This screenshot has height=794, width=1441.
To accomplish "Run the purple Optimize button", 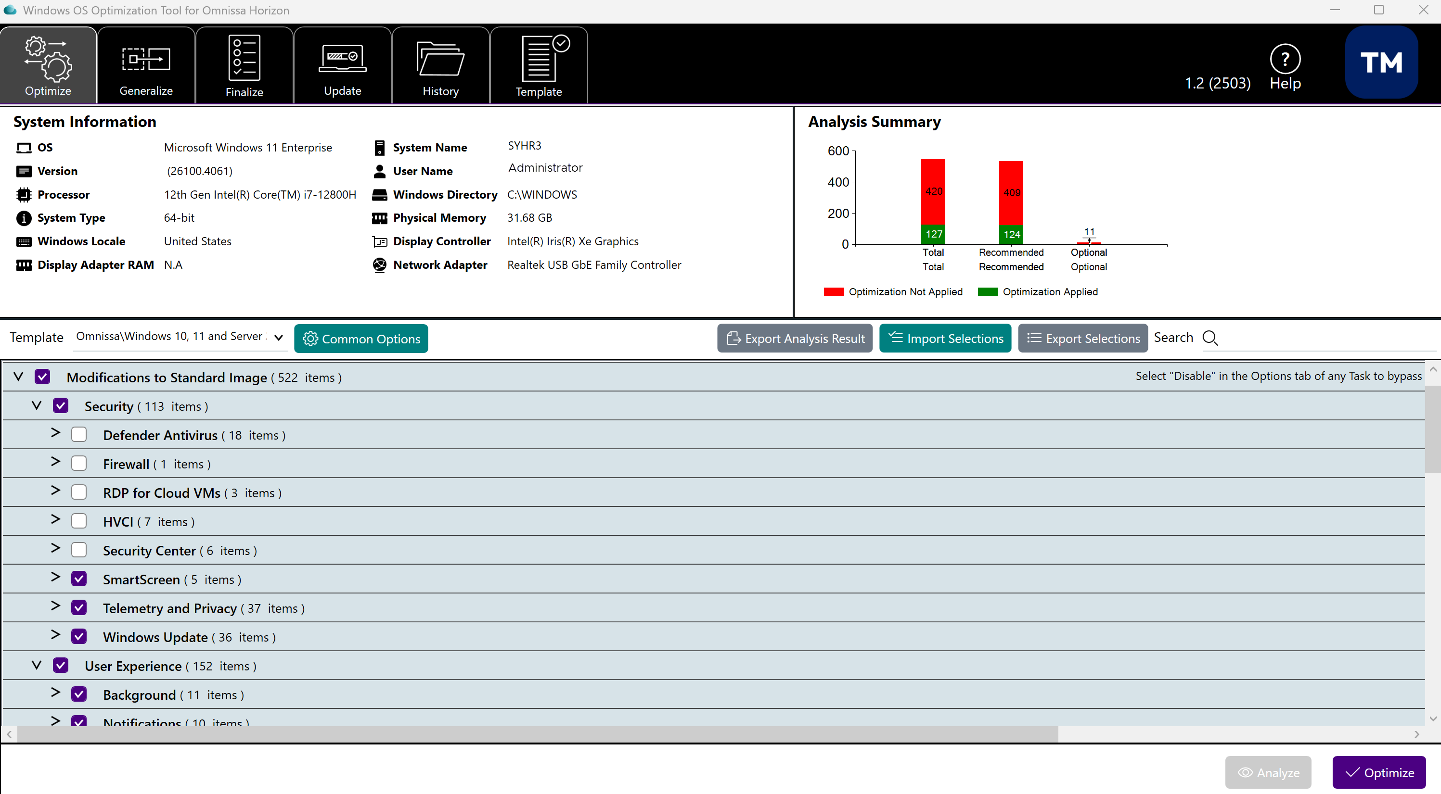I will point(1379,772).
